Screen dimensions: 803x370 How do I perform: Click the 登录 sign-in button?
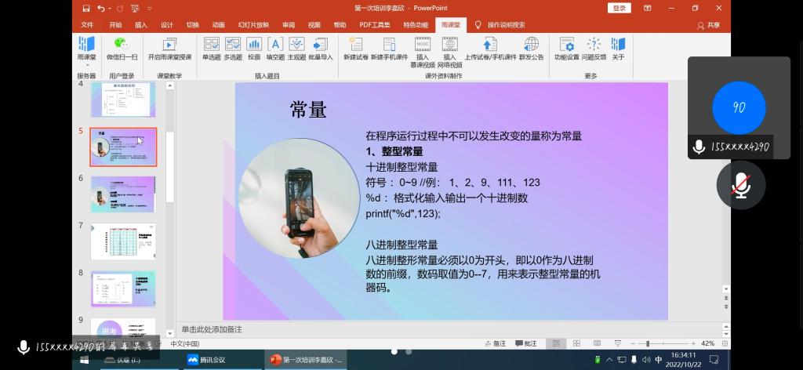(619, 8)
